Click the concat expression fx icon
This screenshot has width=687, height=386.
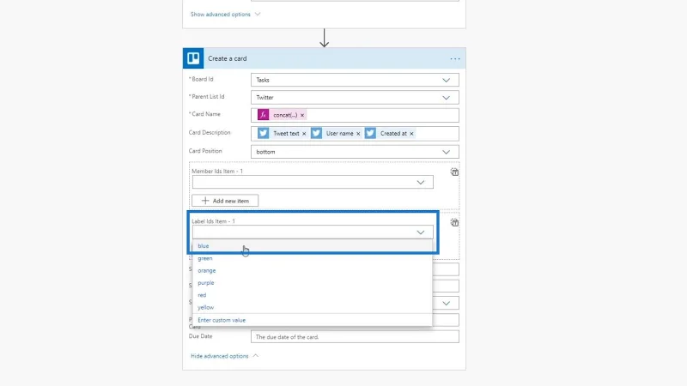(x=263, y=115)
